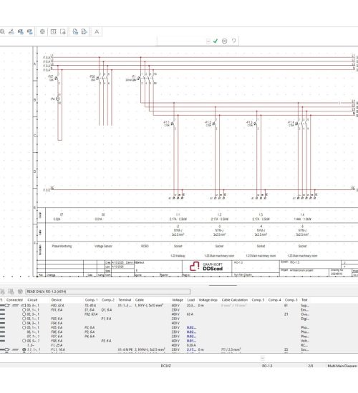Viewport: 358px width, 393px height.
Task: Toggle circle marker on circuit 01 row
Action: pos(24,310)
